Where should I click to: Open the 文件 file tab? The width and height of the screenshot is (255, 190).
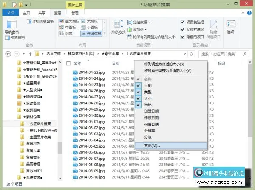11,12
